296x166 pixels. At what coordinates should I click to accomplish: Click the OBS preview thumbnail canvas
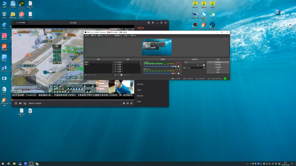click(x=157, y=47)
